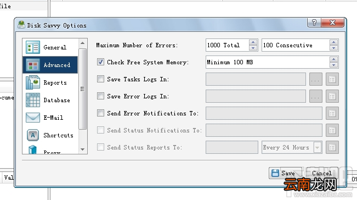Decrease the 1000 Total errors value
This screenshot has width=357, height=200.
pyautogui.click(x=253, y=48)
